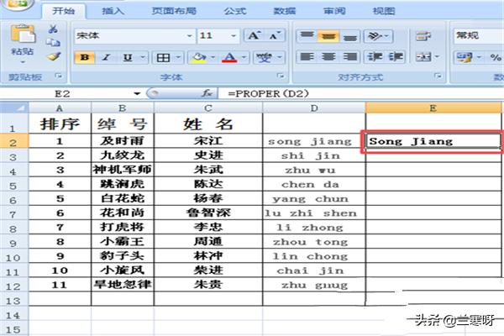Click the phonetic guide 文 icon
Viewport: 504px width, 336px height.
(265, 58)
